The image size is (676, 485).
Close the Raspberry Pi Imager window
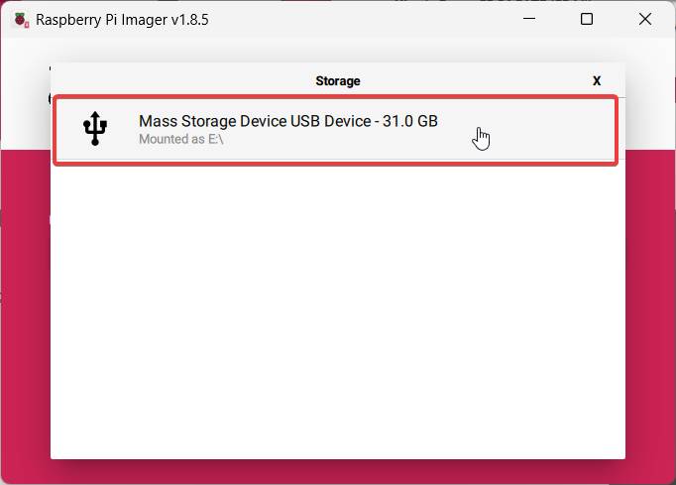pyautogui.click(x=644, y=19)
